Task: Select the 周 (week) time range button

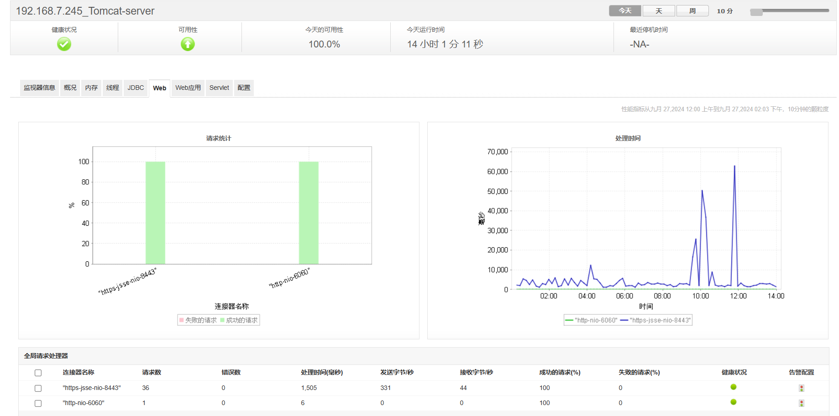Action: (692, 11)
